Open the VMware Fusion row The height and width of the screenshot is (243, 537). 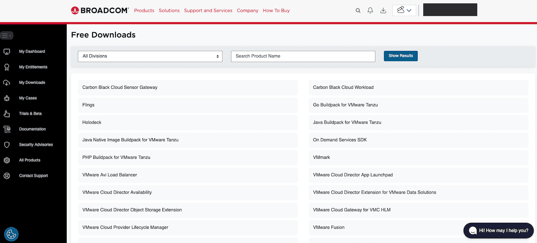[418, 228]
